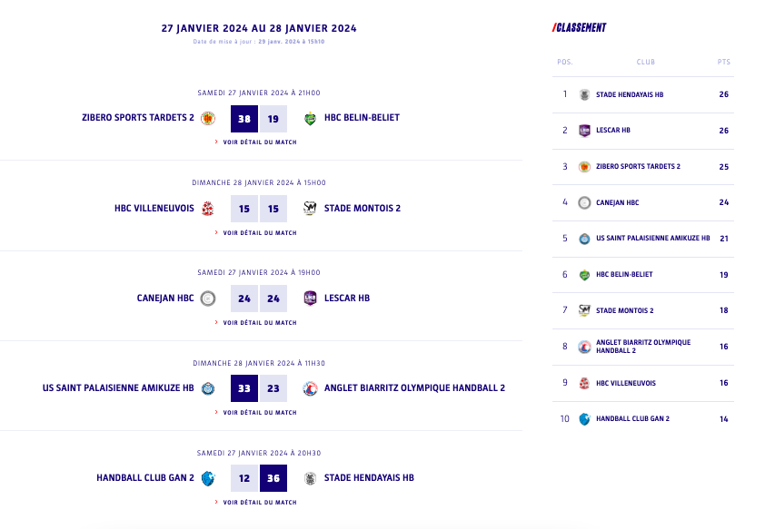This screenshot has width=775, height=529.
Task: Select Canejan HBC in the standings table
Action: [x=617, y=203]
